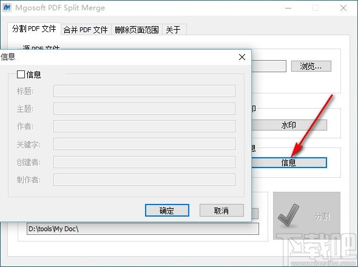Image resolution: width=358 pixels, height=267 pixels.
Task: Click the D:\tools\My Doc\ output path field
Action: 143,229
